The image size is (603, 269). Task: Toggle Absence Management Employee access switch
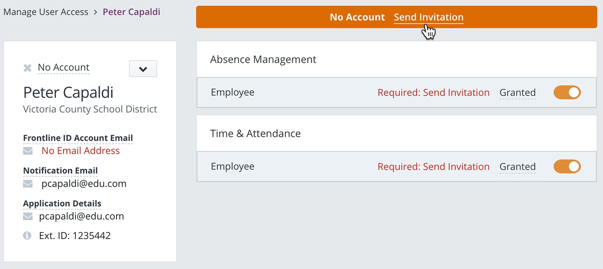[x=567, y=92]
